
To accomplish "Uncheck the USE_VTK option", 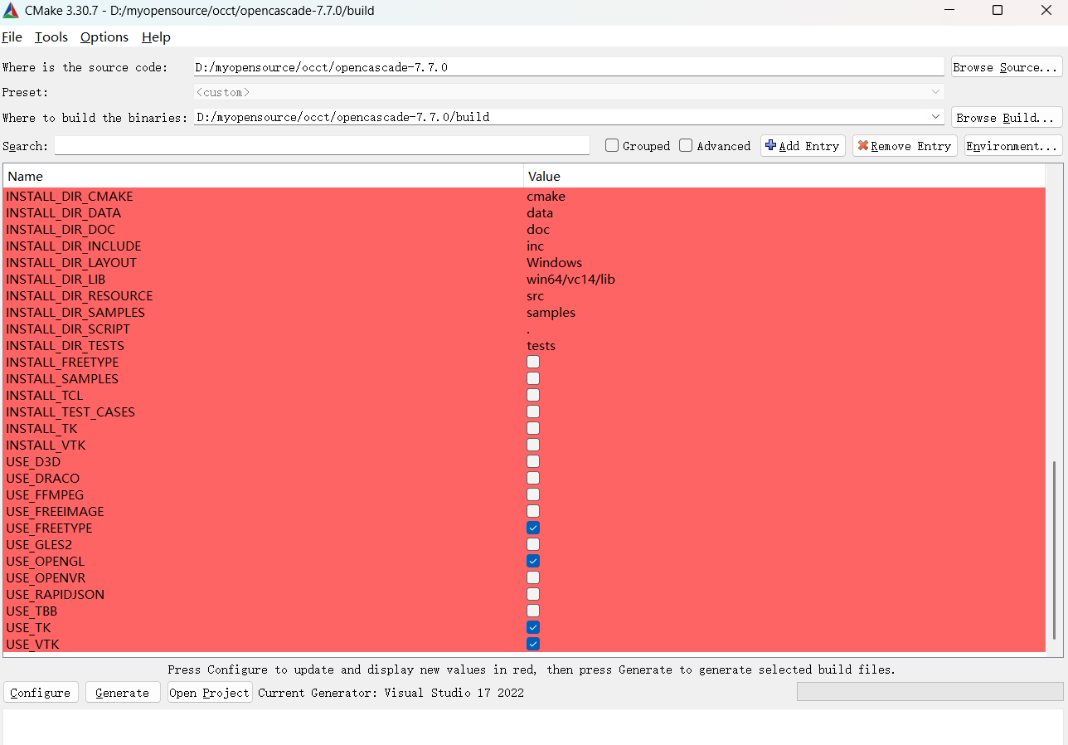I will (x=532, y=644).
